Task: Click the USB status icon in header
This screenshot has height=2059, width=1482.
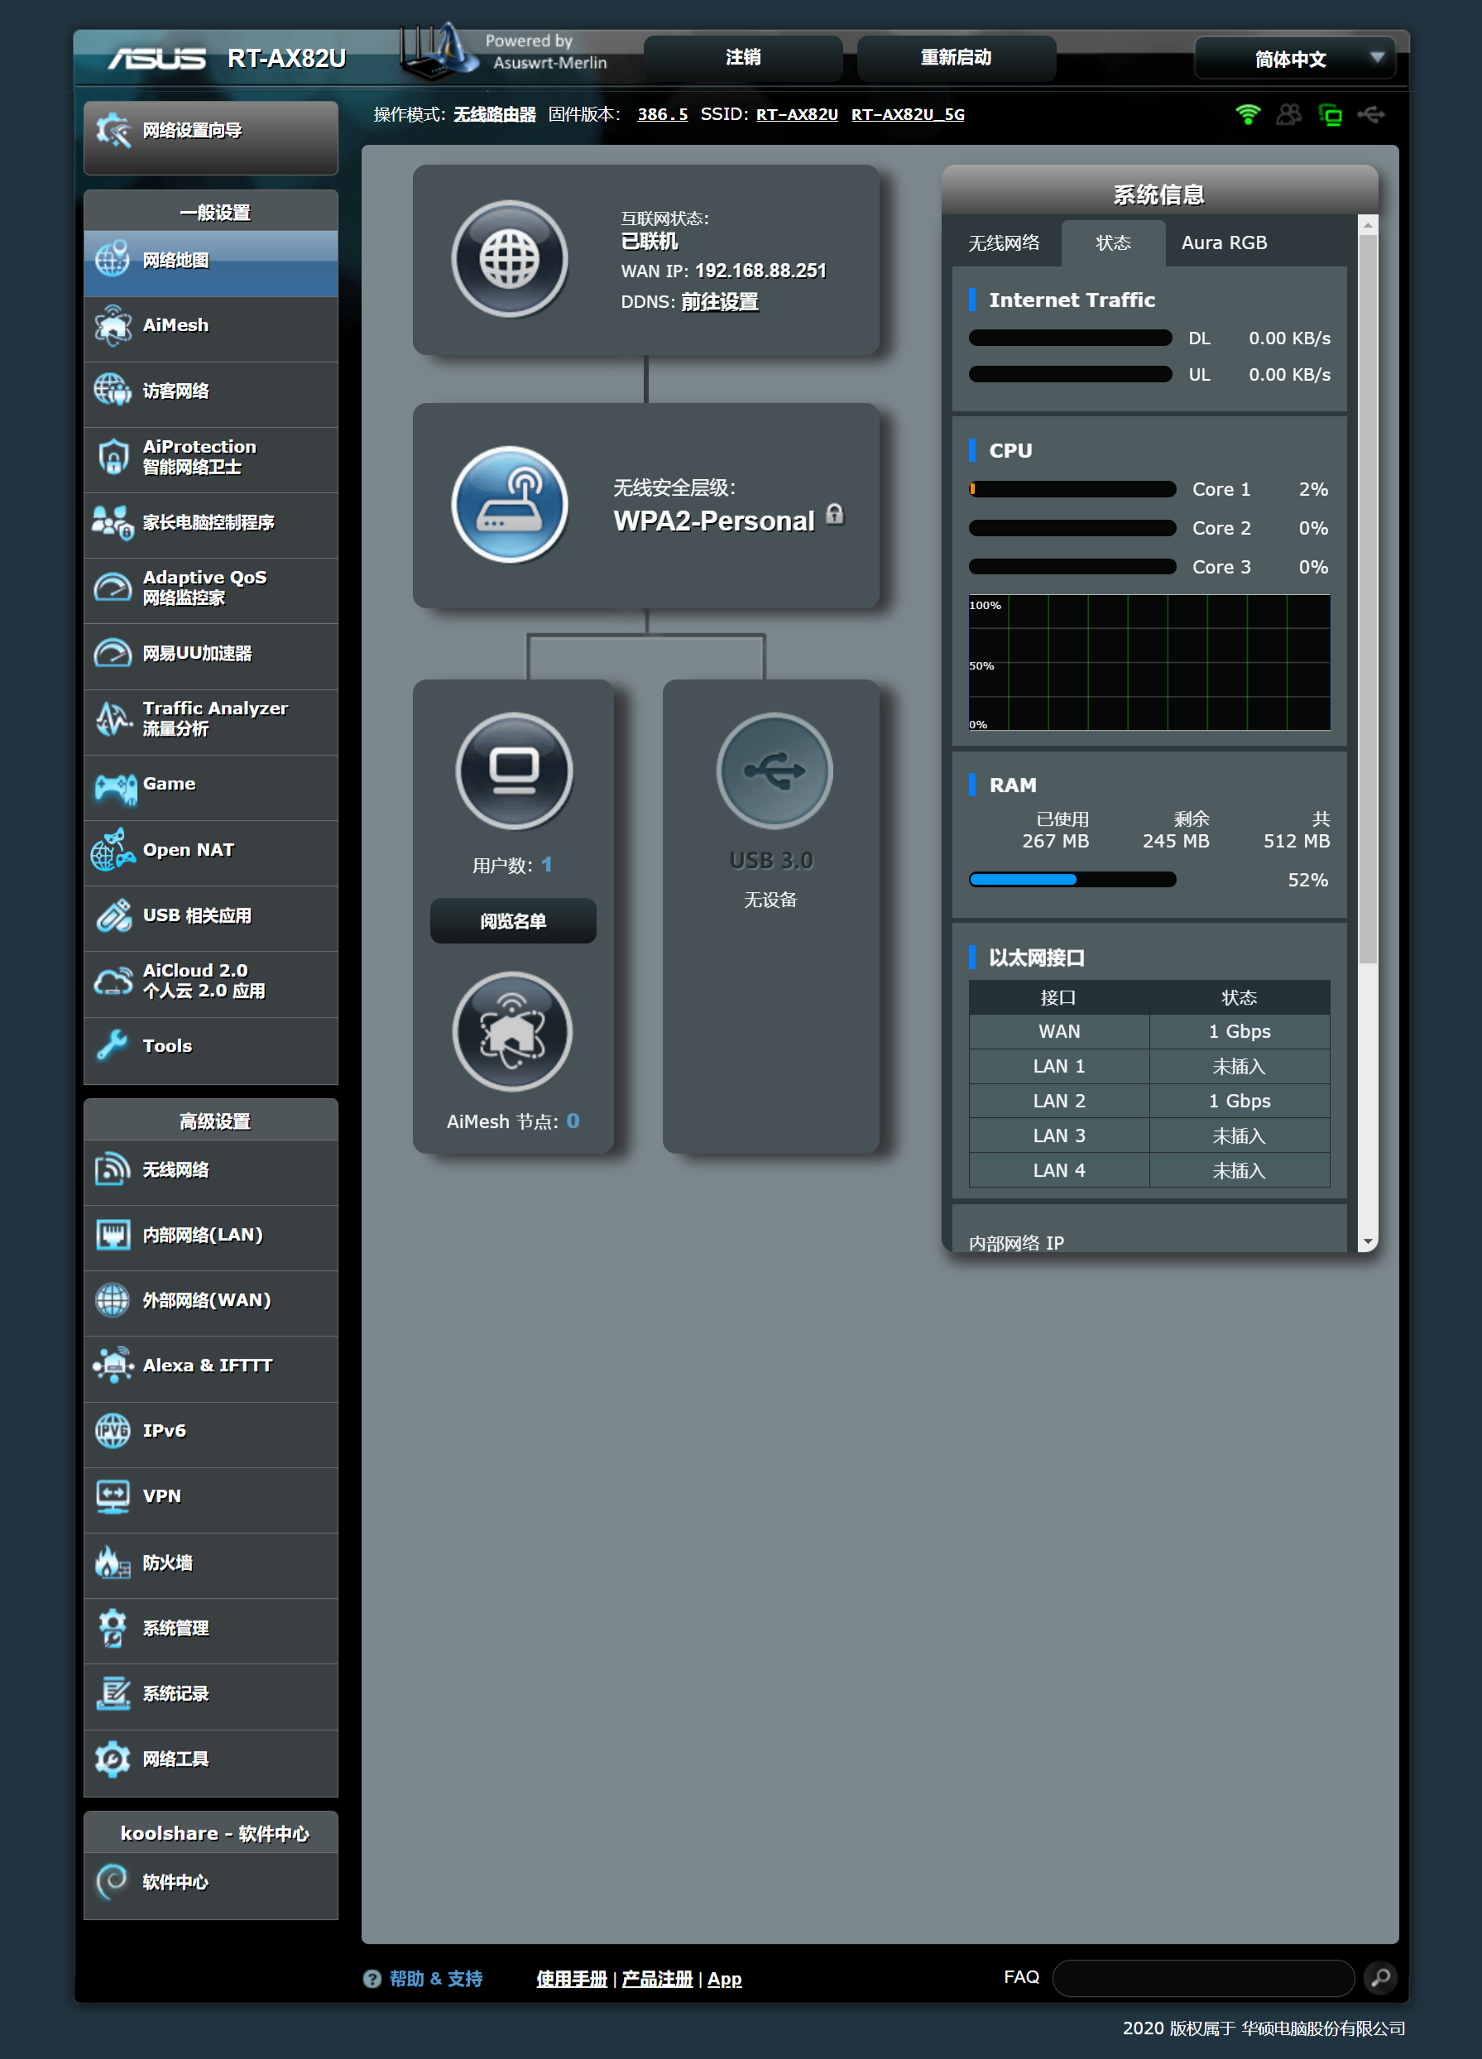Action: (x=1370, y=114)
